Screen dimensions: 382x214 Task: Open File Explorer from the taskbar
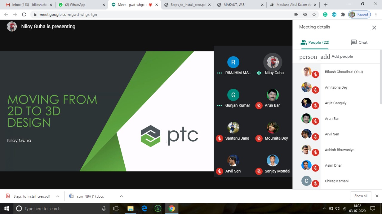click(x=130, y=209)
